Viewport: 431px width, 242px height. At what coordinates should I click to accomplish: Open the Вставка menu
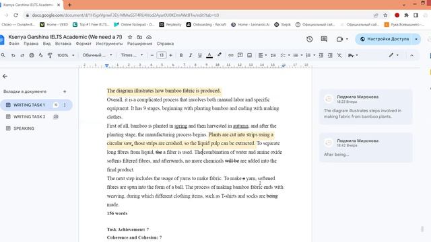coord(63,44)
